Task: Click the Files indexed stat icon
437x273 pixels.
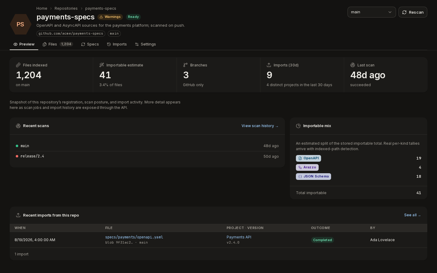Action: pos(18,65)
